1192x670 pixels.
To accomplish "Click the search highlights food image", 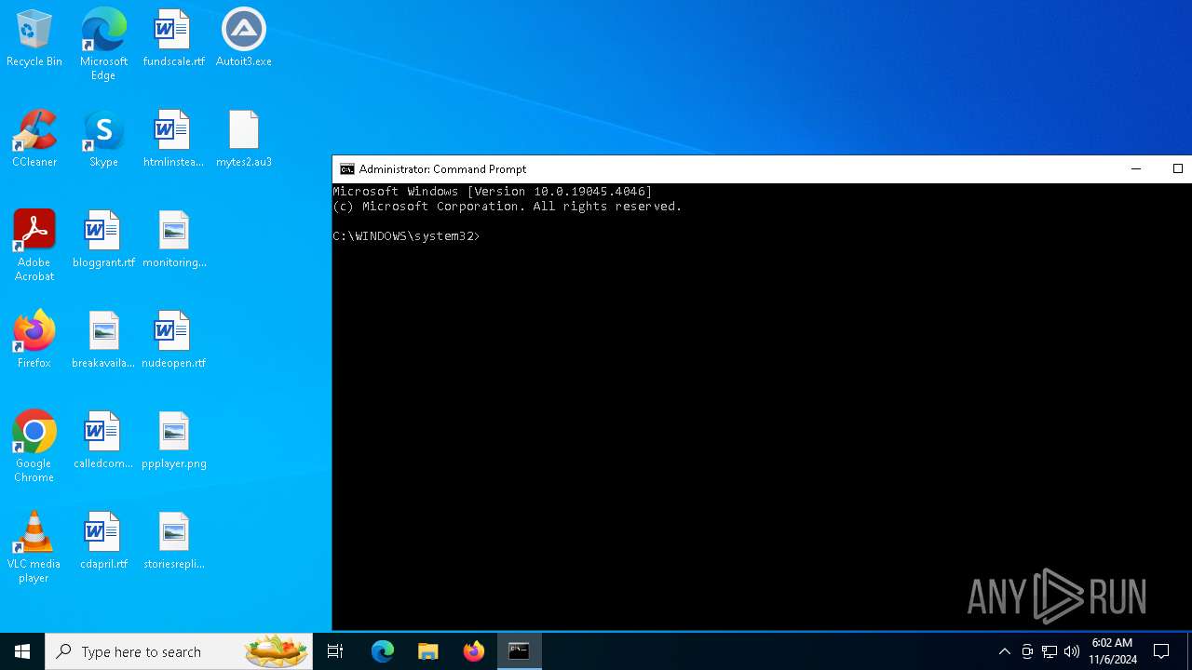I will [277, 651].
